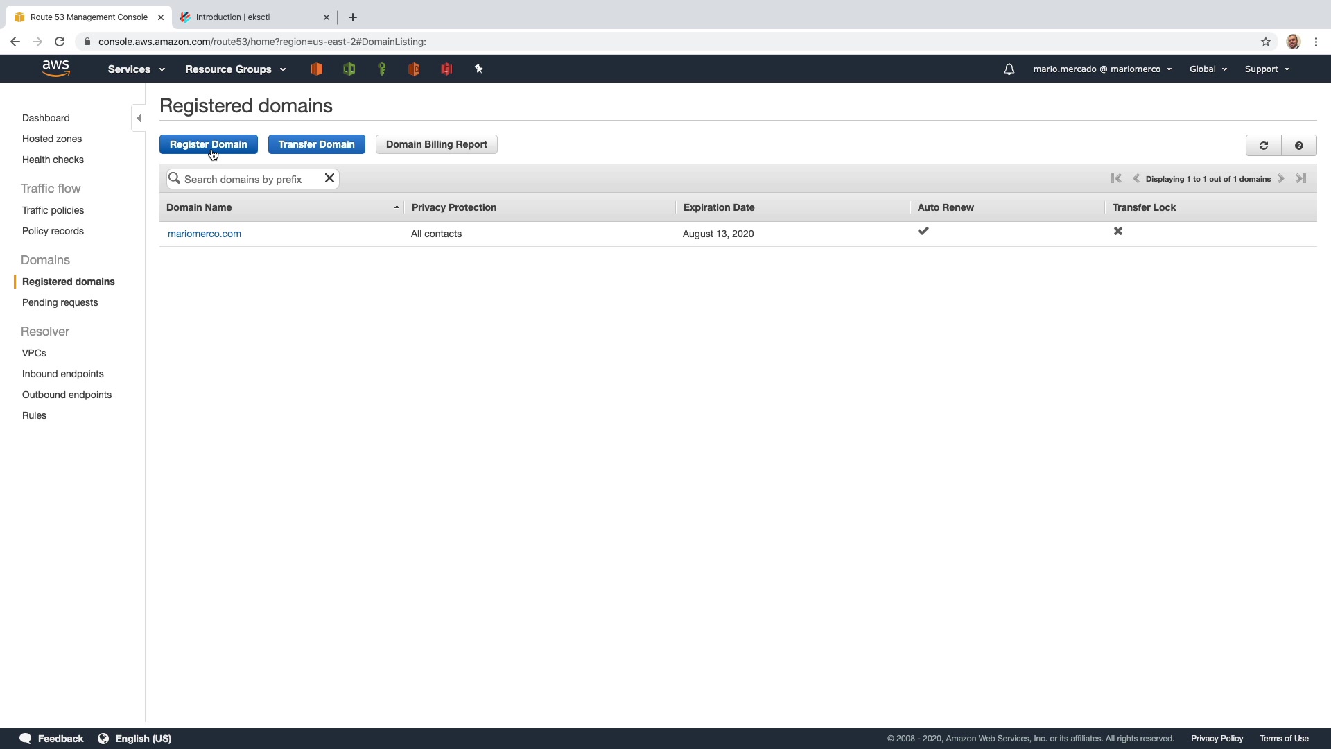Switch to the eksctl Introduction tab
The width and height of the screenshot is (1331, 749).
(x=233, y=17)
